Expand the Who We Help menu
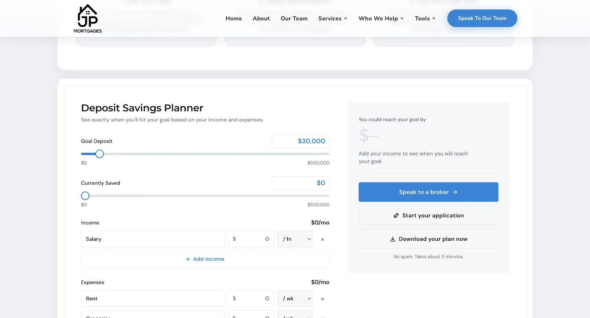This screenshot has width=590, height=318. click(381, 18)
